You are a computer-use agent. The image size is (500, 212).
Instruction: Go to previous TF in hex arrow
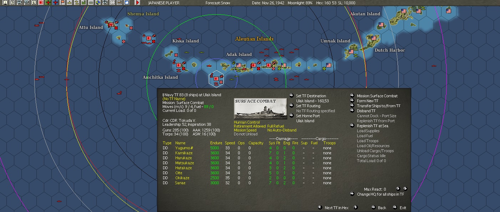click(320, 207)
